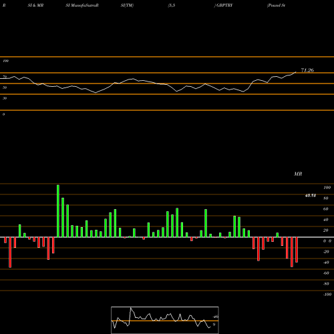Click the GBPTRY symbol text in the header
The image size is (334, 334).
click(224, 5)
